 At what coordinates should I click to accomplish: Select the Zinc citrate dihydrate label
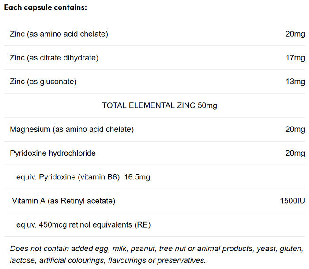click(x=54, y=58)
